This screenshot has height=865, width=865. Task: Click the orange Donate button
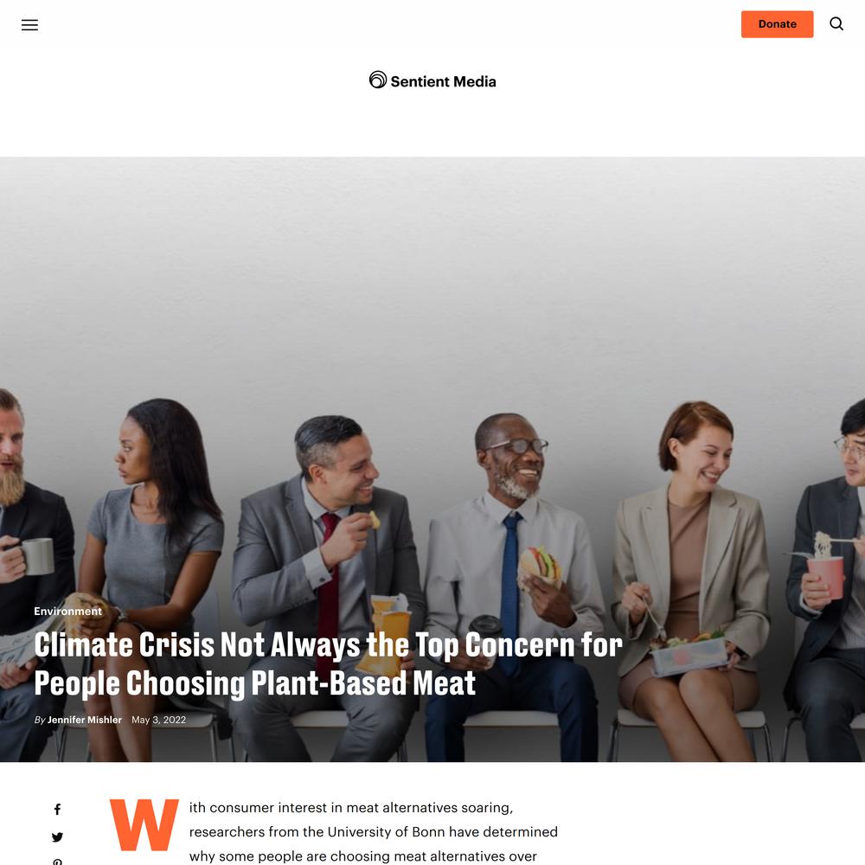777,24
